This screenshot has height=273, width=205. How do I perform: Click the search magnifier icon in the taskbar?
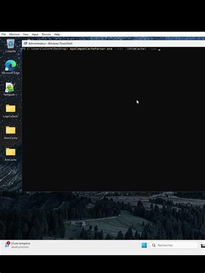point(154,245)
